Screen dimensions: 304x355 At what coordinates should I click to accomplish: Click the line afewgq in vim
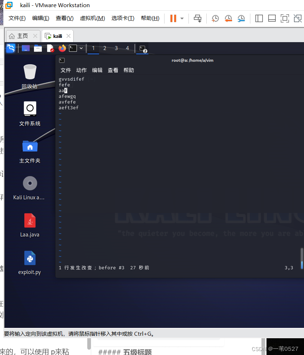point(67,96)
